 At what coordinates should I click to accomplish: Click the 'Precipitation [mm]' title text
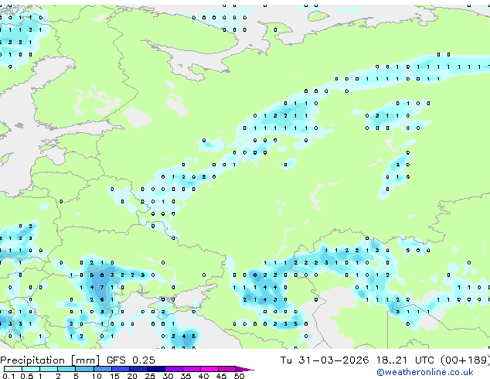pyautogui.click(x=50, y=360)
